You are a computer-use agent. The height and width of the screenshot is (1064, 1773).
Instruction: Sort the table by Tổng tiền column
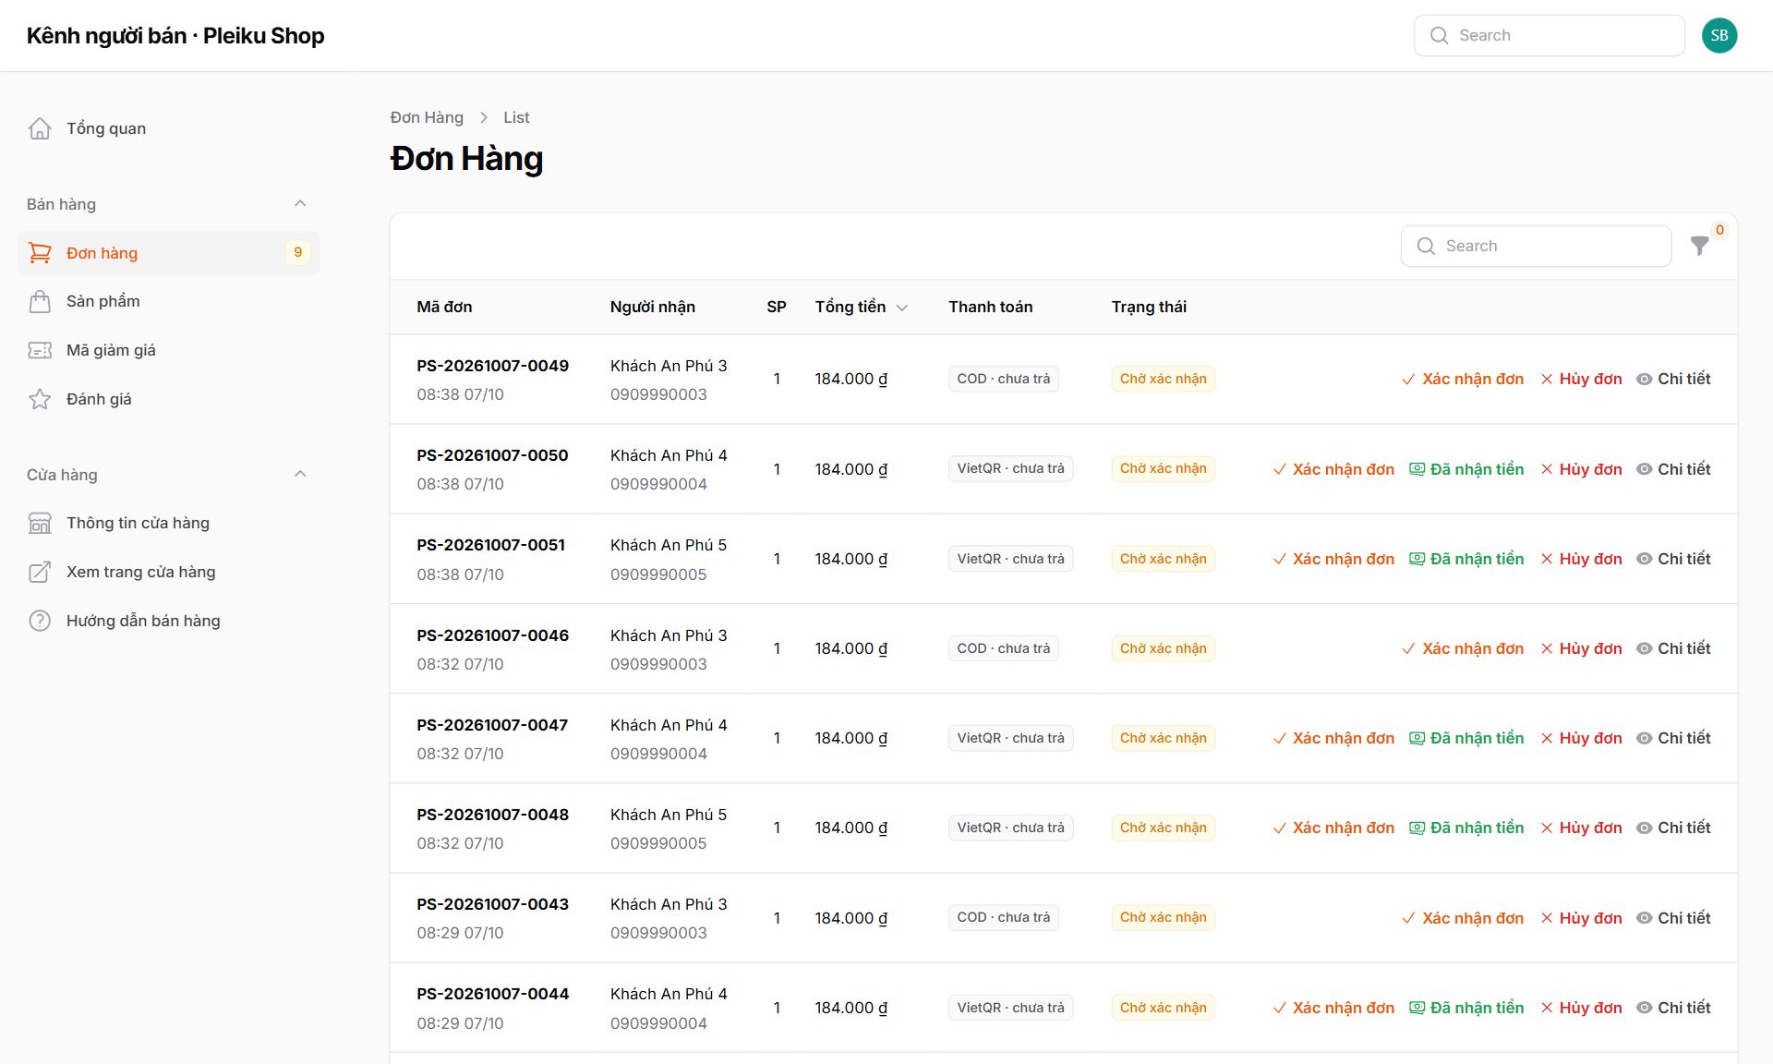pos(861,307)
